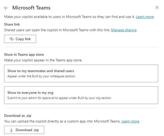Click the chain icon in Copy link
The height and width of the screenshot is (136, 164).
(11, 39)
